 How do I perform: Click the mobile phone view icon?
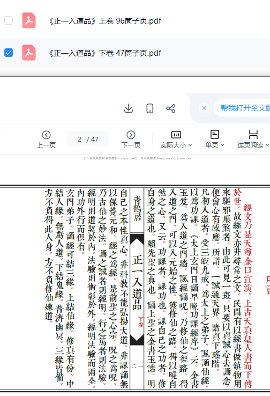(x=150, y=108)
